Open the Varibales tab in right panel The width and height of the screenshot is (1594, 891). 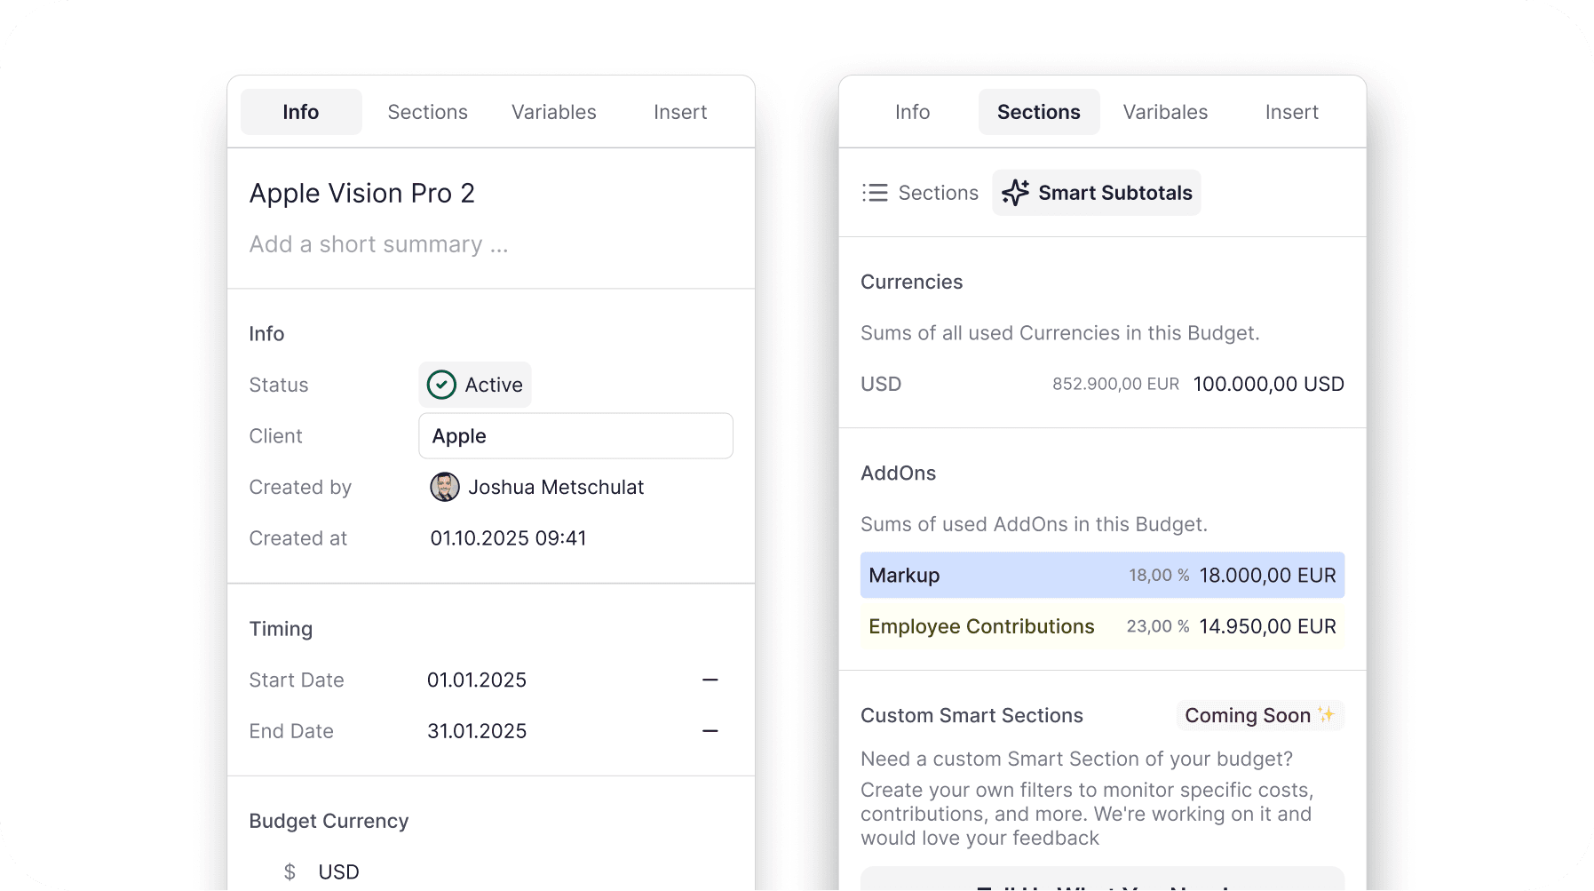[1165, 112]
